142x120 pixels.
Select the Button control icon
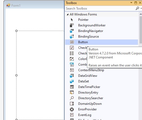[72, 42]
